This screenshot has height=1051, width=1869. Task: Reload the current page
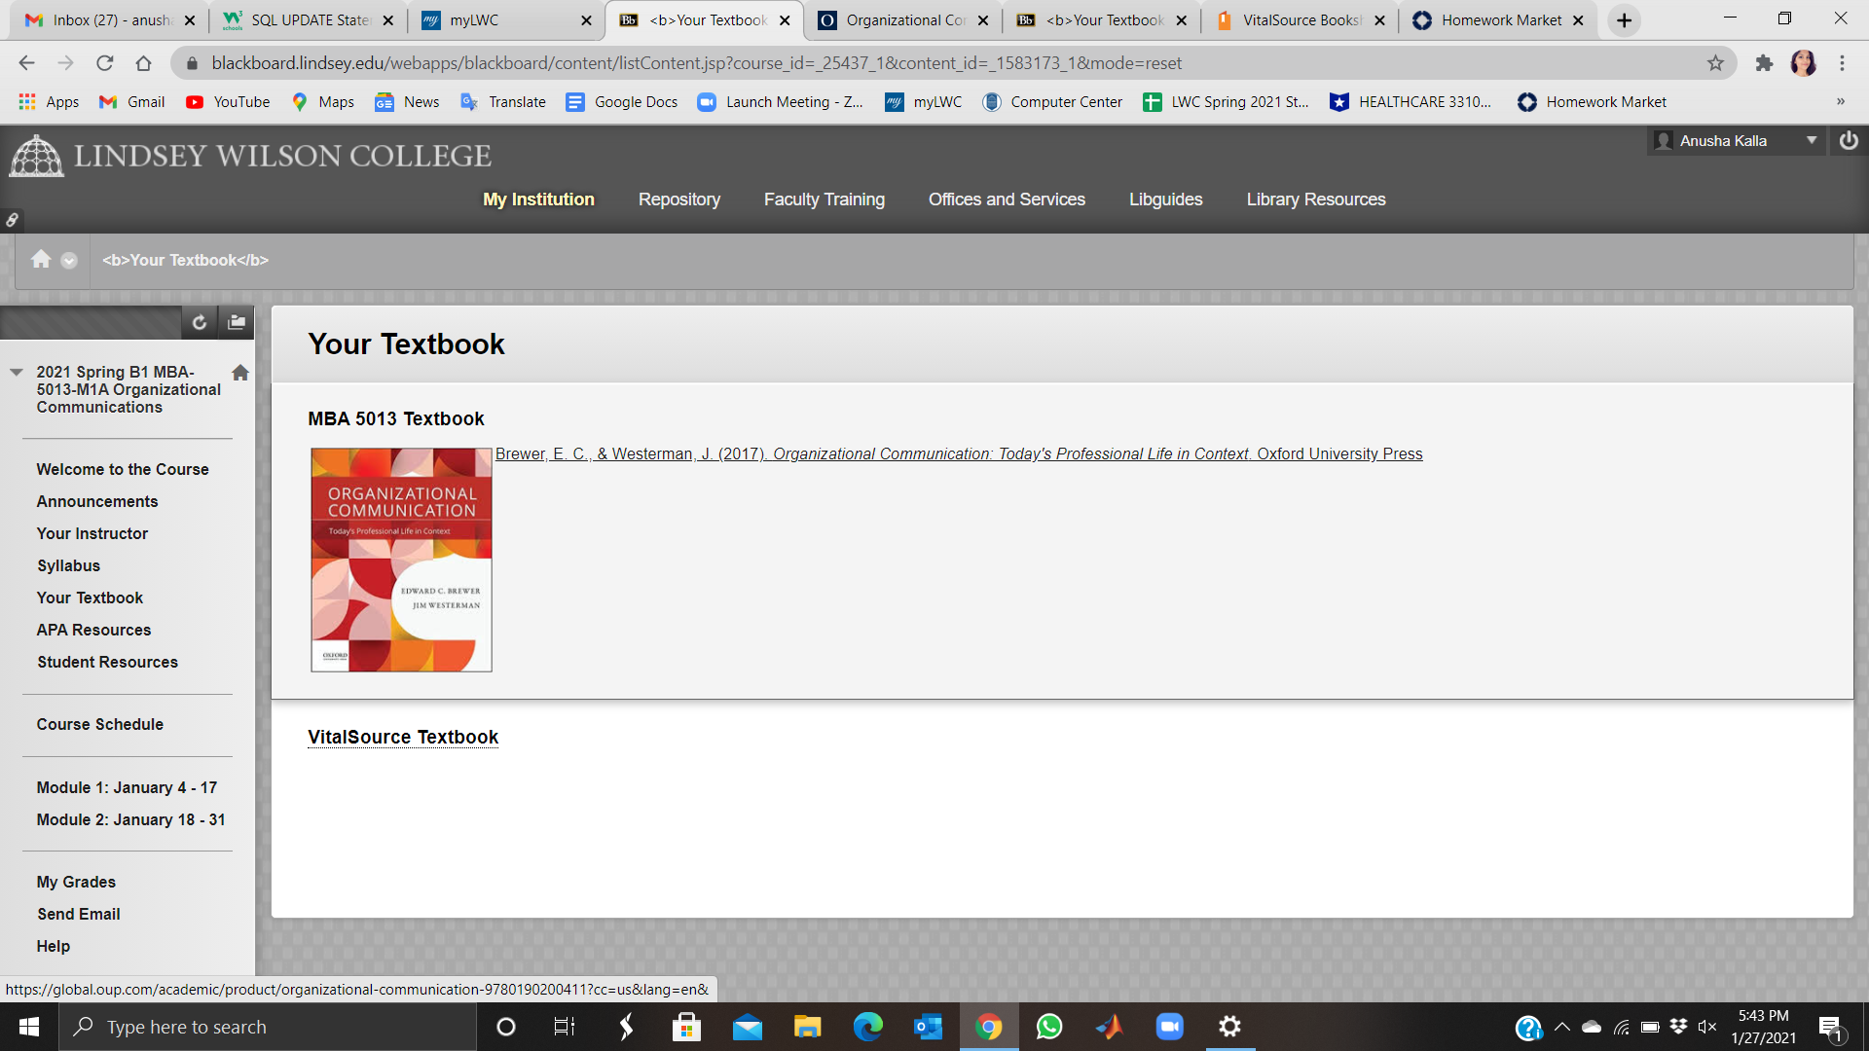tap(105, 63)
